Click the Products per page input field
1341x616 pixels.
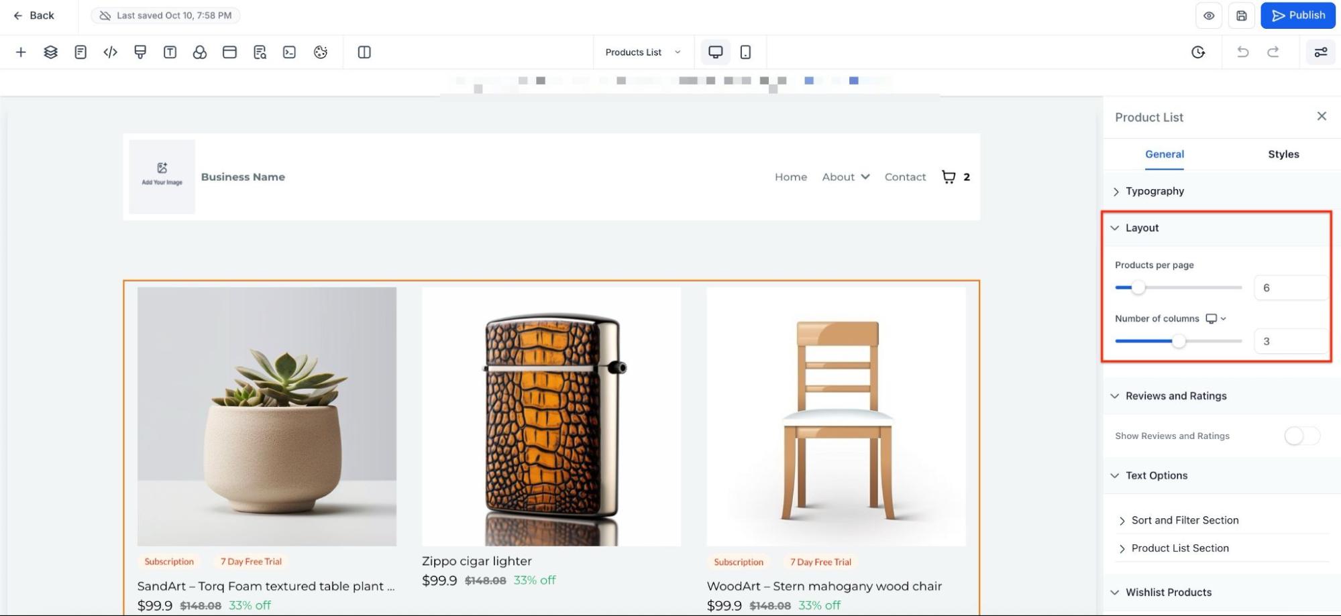click(1289, 288)
